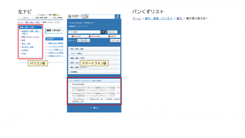The height and width of the screenshot is (138, 245).
Task: Expand the 観光・産業・ビジネス menu row
Action: 94,67
